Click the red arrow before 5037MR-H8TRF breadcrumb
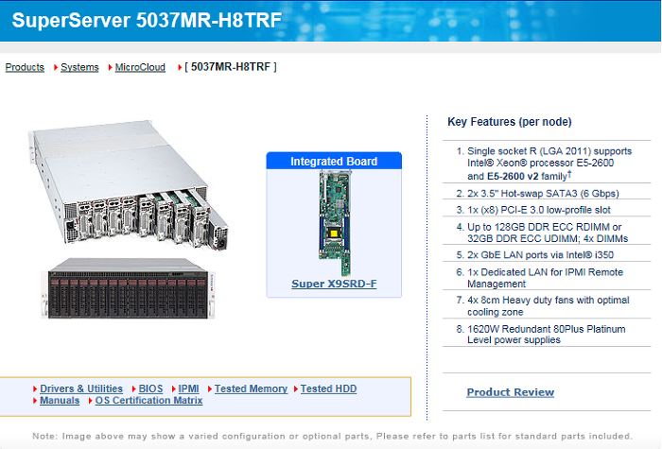This screenshot has width=662, height=449. click(180, 67)
